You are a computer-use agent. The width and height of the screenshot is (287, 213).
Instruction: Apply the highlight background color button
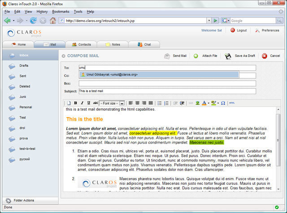pyautogui.click(x=213, y=103)
